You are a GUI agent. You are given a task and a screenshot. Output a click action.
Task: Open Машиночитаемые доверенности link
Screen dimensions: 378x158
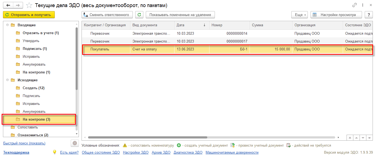point(232,153)
